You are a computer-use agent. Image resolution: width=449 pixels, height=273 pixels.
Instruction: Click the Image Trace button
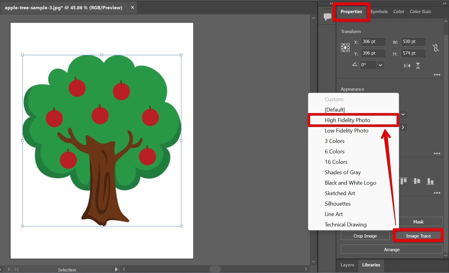[x=418, y=235]
